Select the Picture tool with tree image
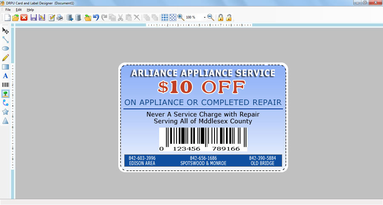The width and height of the screenshot is (383, 205). click(x=6, y=94)
